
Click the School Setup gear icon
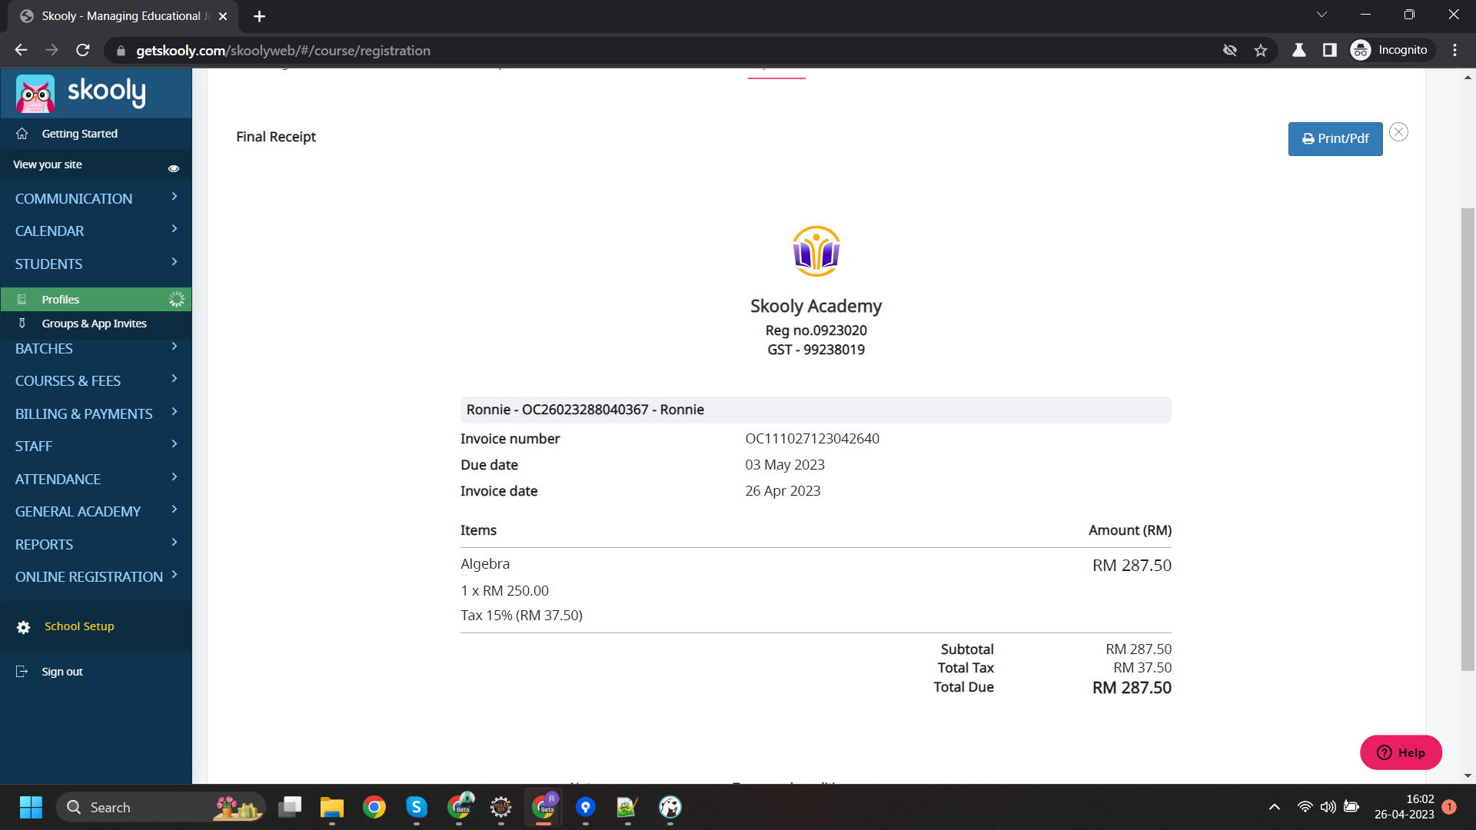pyautogui.click(x=24, y=627)
